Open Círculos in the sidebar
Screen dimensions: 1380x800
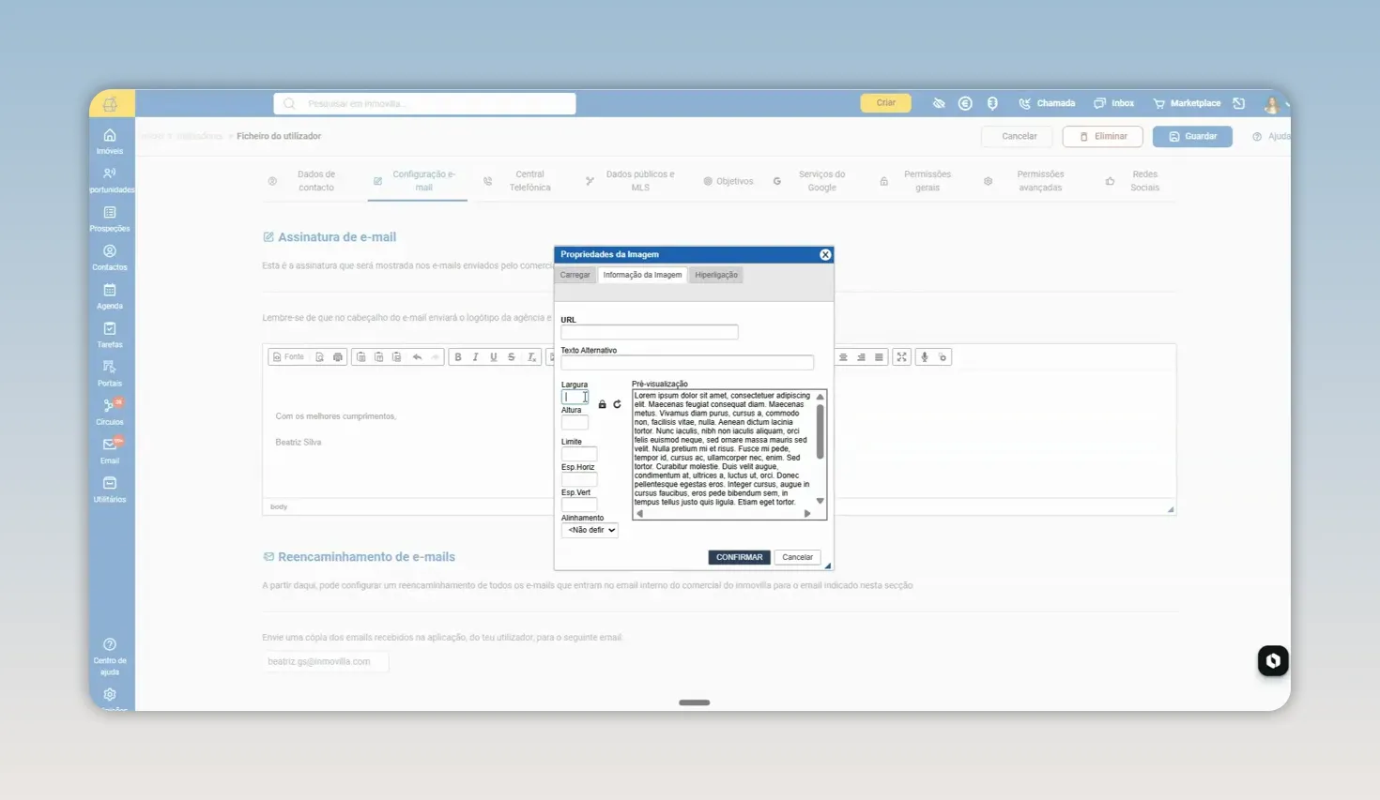point(110,412)
